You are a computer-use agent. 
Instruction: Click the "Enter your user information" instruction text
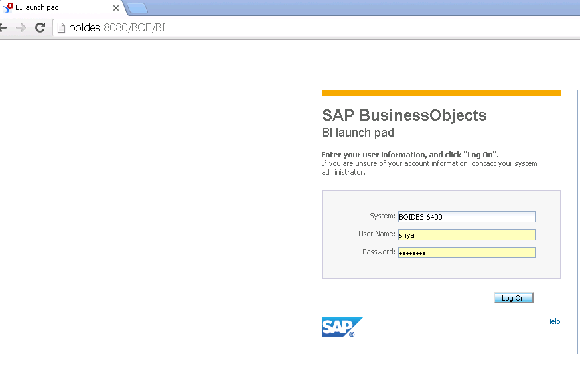(410, 155)
